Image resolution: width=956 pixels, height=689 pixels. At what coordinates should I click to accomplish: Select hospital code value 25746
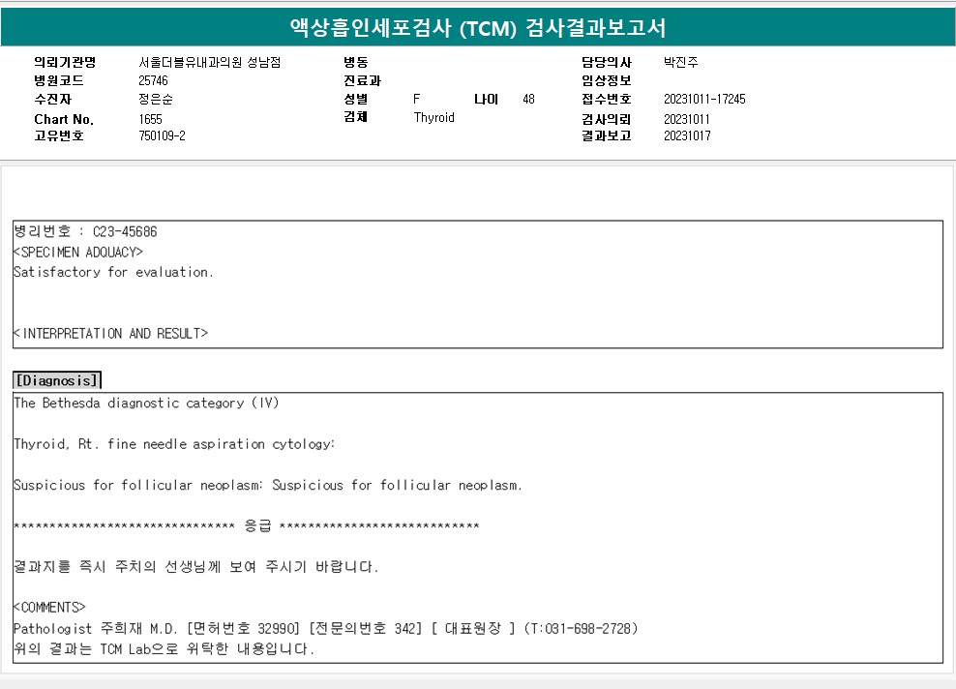click(x=153, y=80)
